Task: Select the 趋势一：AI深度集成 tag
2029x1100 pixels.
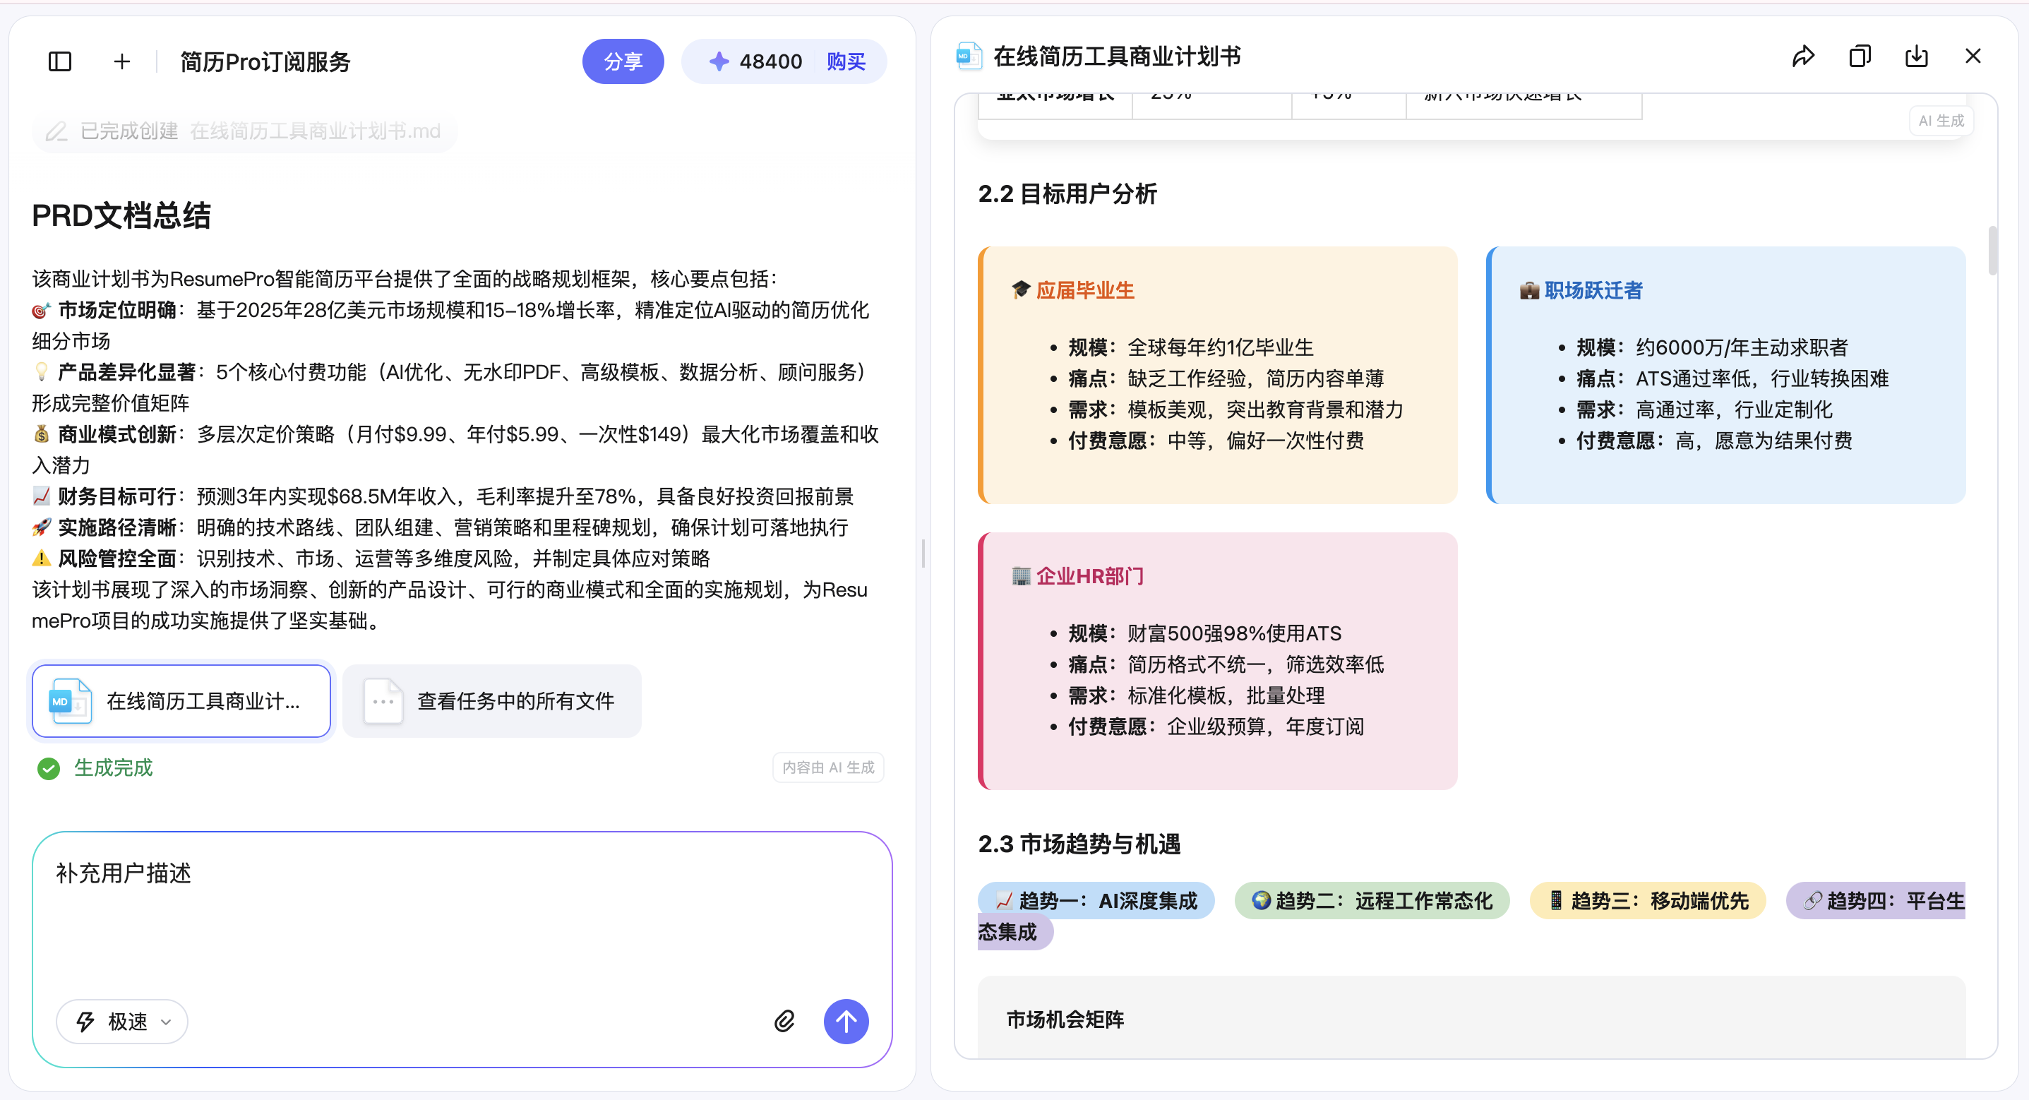Action: (x=1096, y=901)
